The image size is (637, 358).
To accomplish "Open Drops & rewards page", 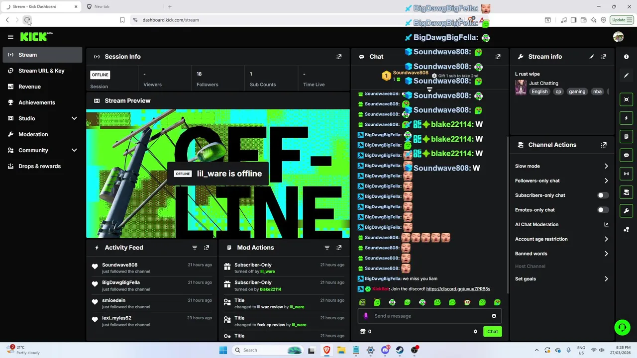I will (x=42, y=166).
